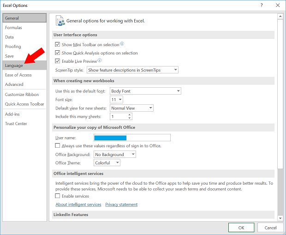
Task: Open the Privacy statement link
Action: point(121,205)
